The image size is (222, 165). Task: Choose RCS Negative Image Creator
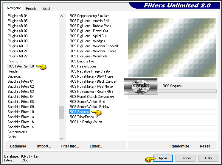tap(90, 71)
